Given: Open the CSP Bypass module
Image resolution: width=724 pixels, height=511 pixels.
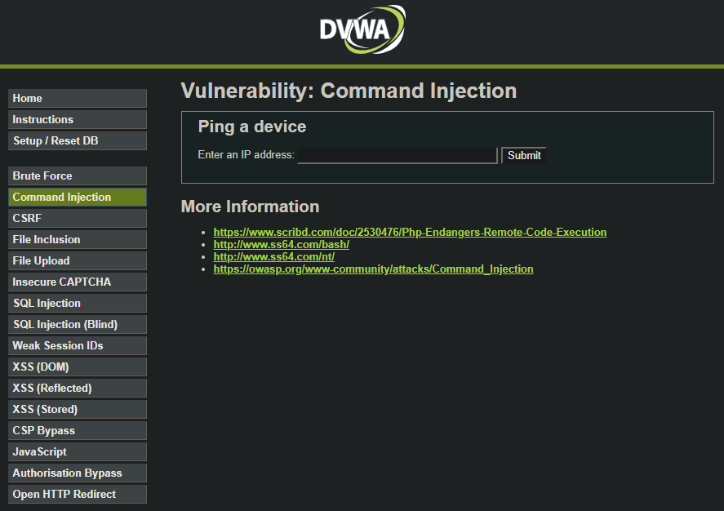Looking at the screenshot, I should point(78,431).
